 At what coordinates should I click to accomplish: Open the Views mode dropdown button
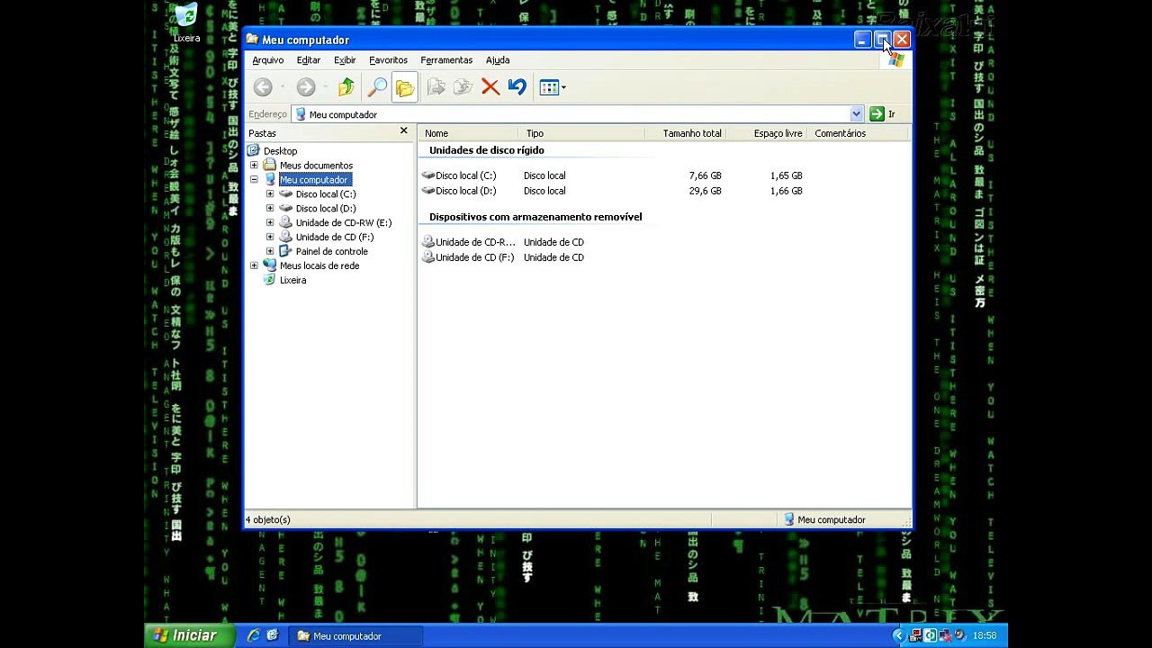[x=553, y=87]
